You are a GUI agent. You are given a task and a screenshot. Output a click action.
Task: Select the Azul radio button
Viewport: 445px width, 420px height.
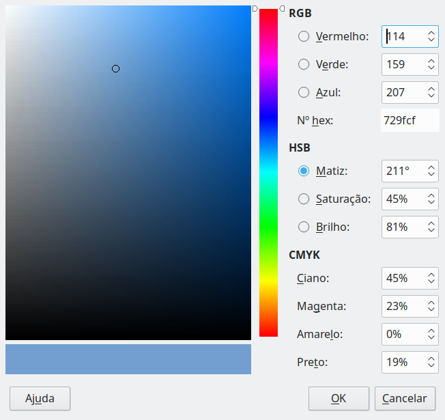[x=304, y=92]
